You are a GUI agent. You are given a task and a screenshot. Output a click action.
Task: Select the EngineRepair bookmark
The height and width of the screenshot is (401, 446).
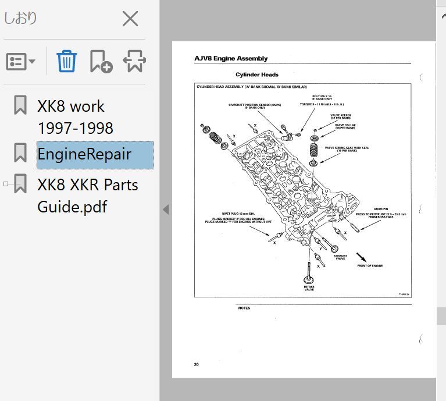tap(95, 155)
